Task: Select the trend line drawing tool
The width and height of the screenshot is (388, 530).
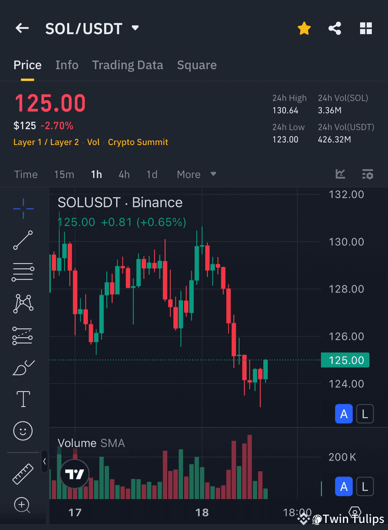Action: pyautogui.click(x=22, y=241)
